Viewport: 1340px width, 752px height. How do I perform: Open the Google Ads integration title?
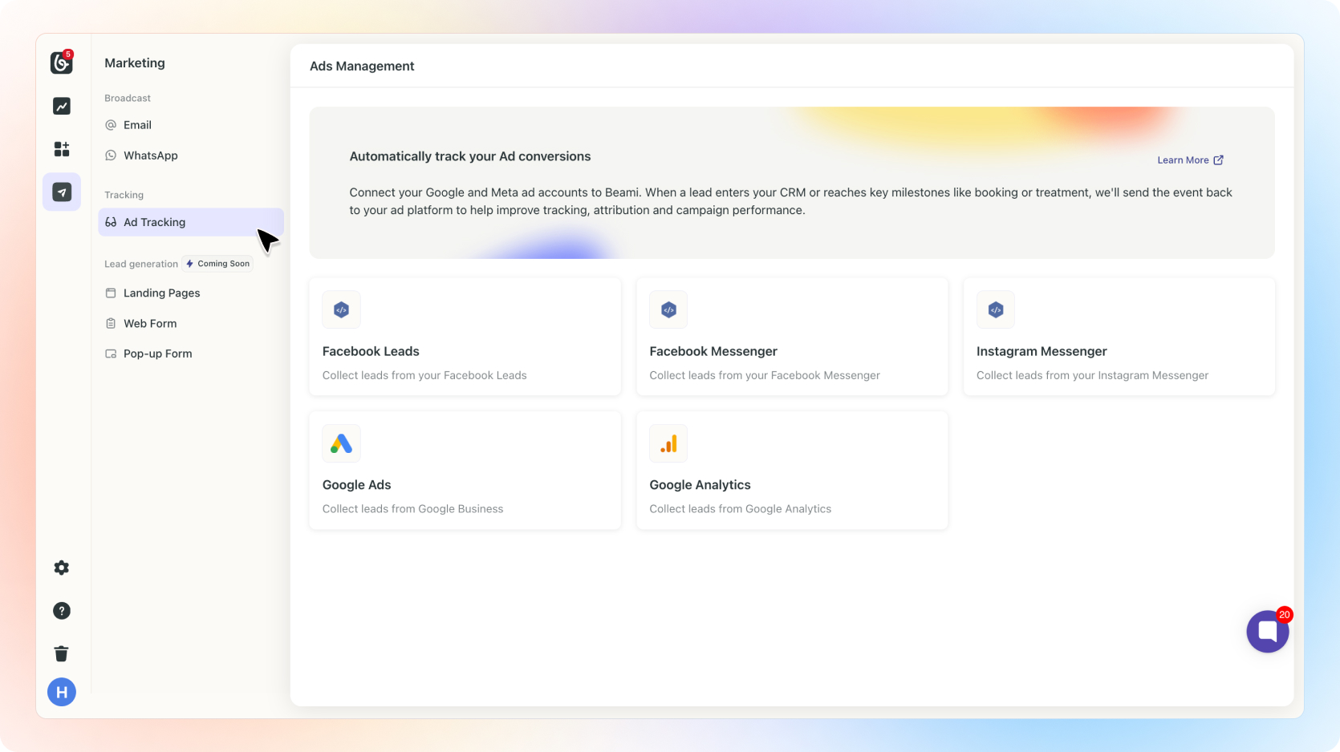coord(357,485)
